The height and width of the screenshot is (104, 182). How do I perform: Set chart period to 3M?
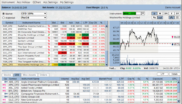tap(166, 13)
